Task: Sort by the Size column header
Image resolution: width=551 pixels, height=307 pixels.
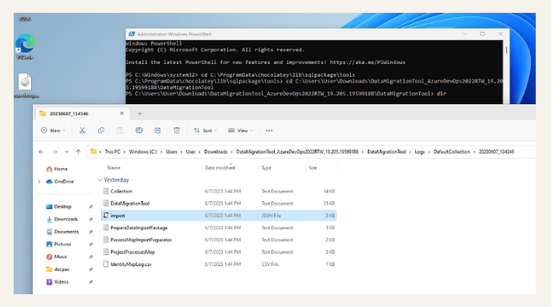Action: 312,168
